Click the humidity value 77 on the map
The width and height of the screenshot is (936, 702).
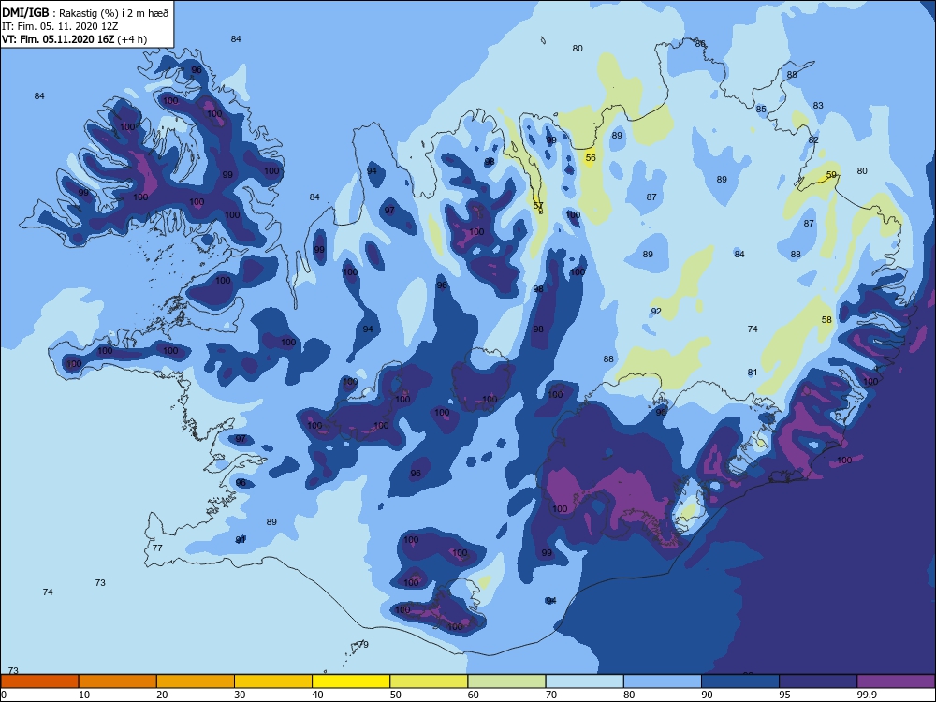[157, 548]
